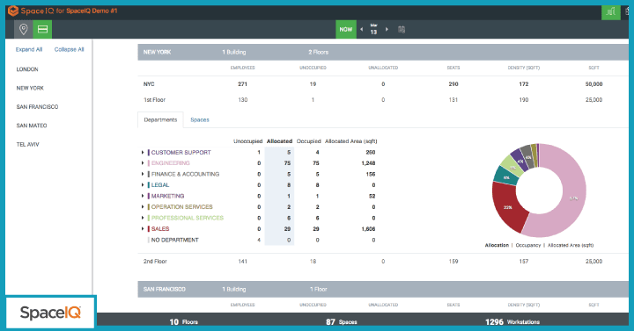Image resolution: width=634 pixels, height=331 pixels.
Task: Click the 1,606 allocated area for Sales
Action: tap(368, 229)
